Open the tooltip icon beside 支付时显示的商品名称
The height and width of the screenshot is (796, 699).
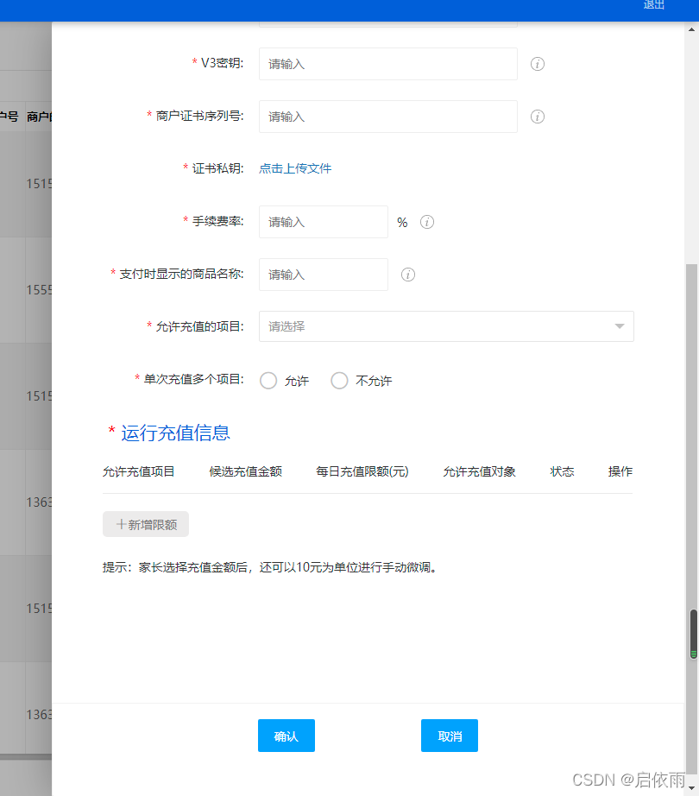click(x=407, y=275)
